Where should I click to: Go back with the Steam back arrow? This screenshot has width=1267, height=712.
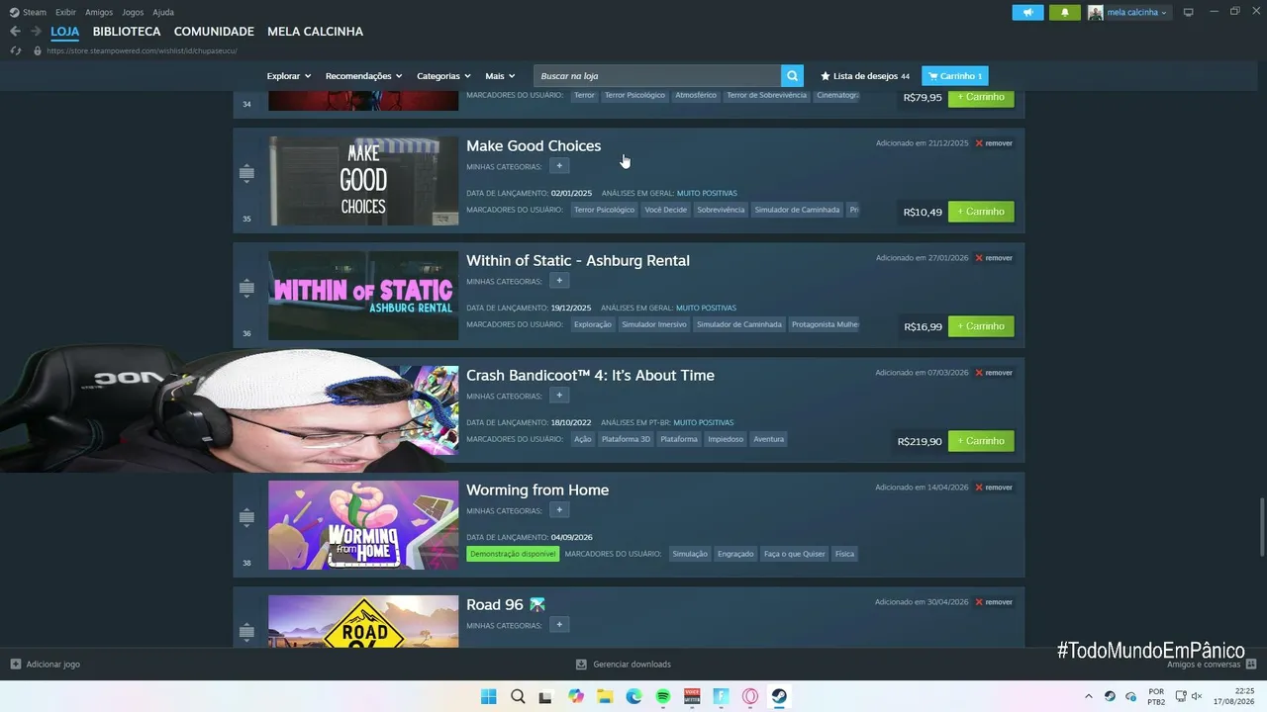tap(15, 32)
